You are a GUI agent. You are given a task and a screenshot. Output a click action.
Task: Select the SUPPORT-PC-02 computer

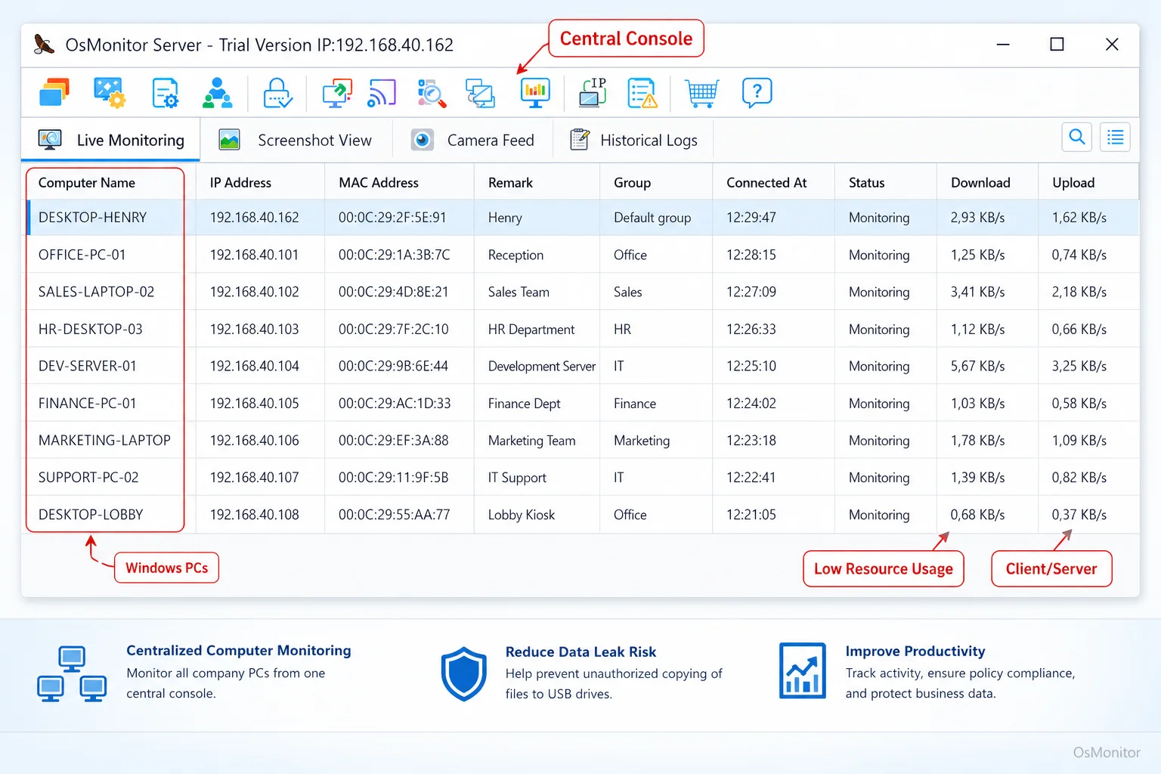click(x=88, y=478)
